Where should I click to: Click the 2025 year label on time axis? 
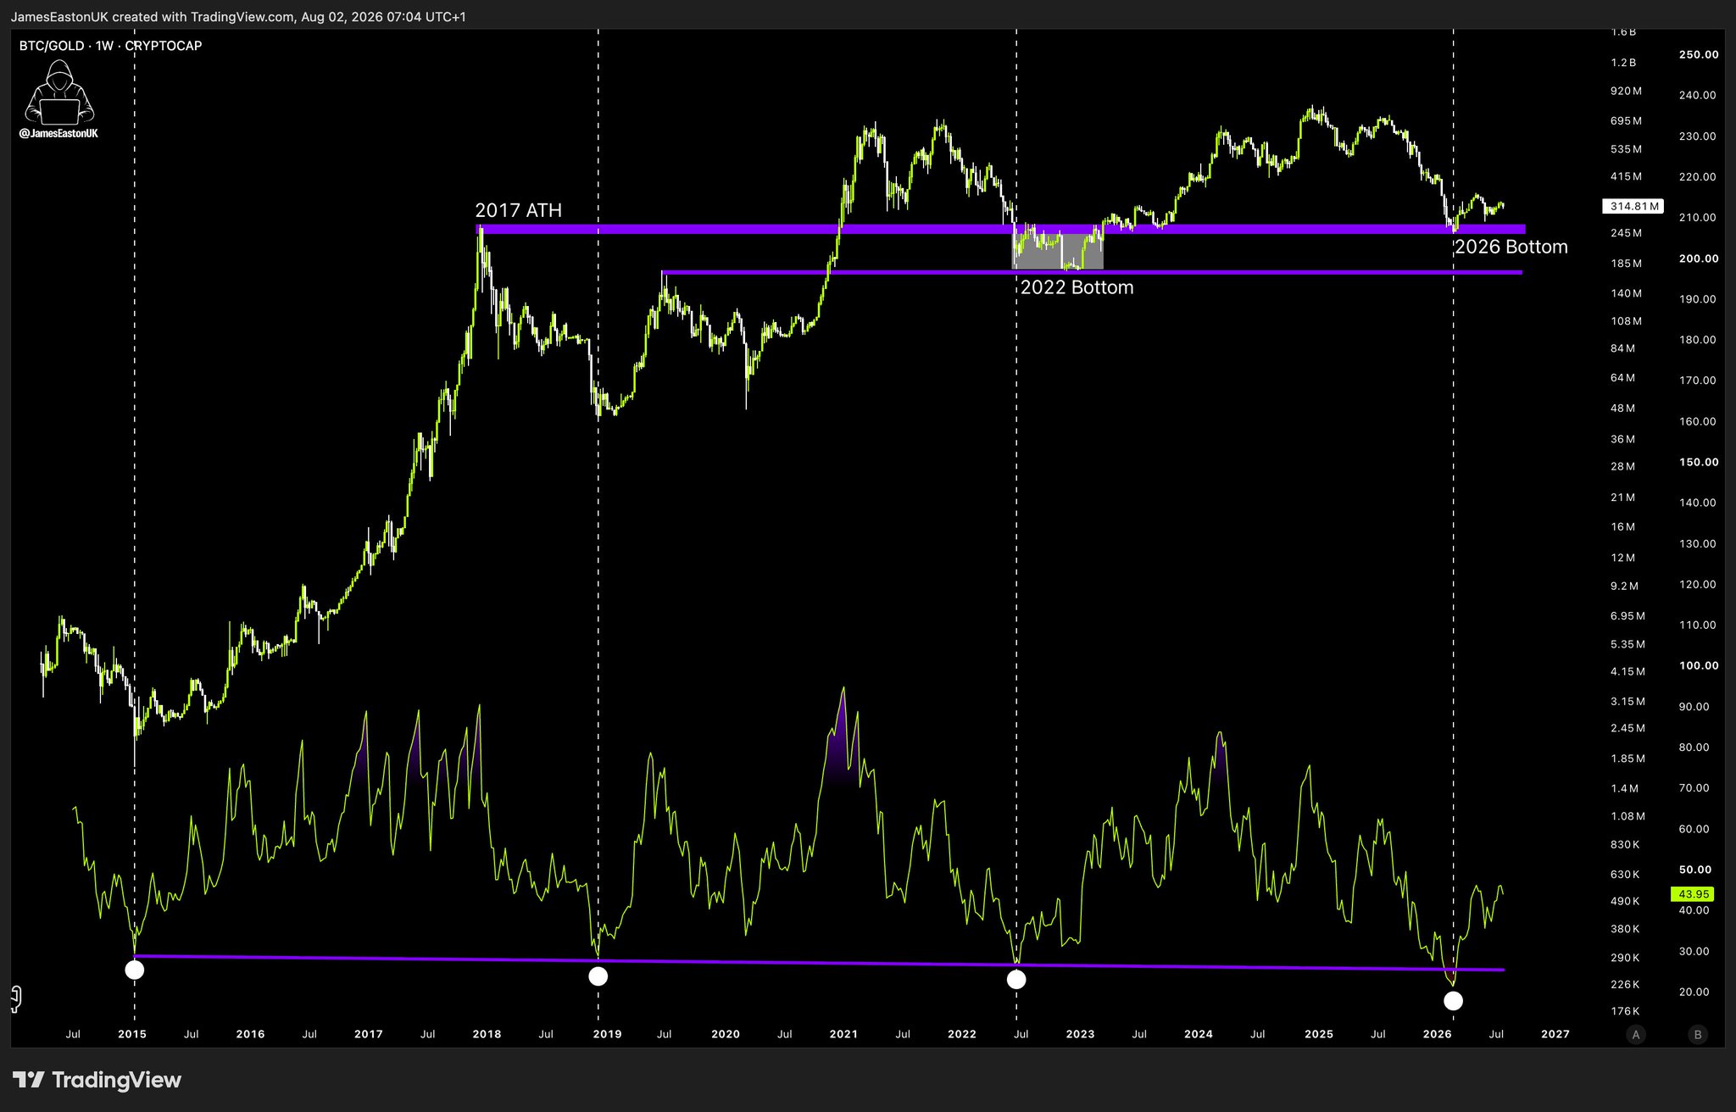[x=1319, y=1034]
